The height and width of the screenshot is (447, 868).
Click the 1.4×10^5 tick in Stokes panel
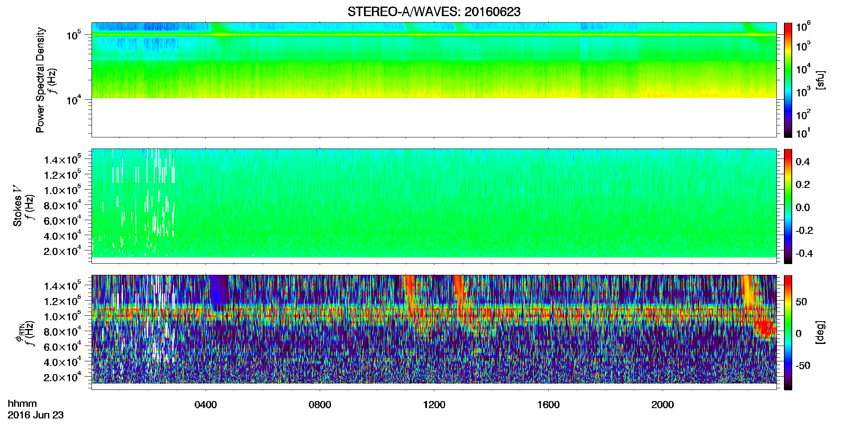[x=63, y=159]
